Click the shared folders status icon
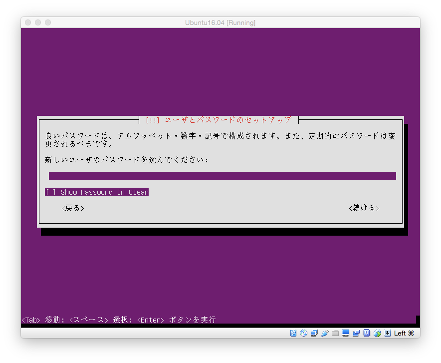 pyautogui.click(x=335, y=333)
